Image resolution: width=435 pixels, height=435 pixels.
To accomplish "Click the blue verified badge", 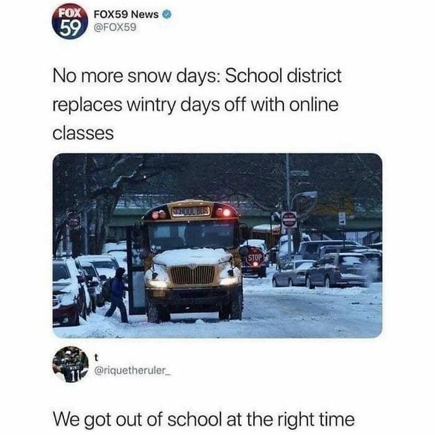I will click(x=167, y=14).
